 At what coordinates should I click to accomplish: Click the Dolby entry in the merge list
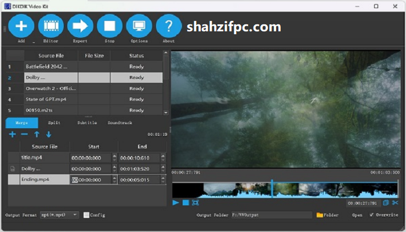tap(45, 169)
